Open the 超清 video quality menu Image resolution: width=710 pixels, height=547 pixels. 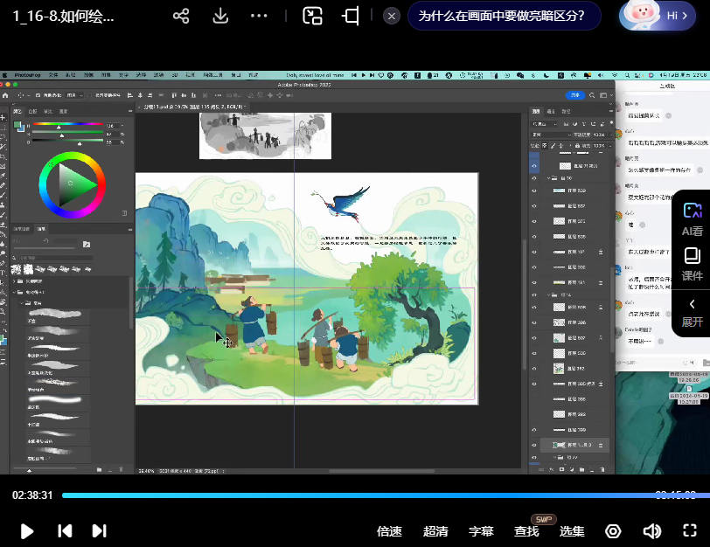435,531
